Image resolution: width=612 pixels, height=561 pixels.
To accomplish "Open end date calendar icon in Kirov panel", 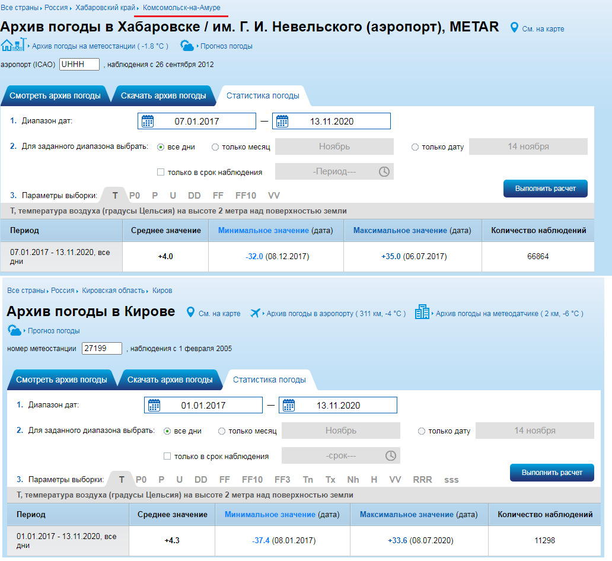I will coord(289,405).
